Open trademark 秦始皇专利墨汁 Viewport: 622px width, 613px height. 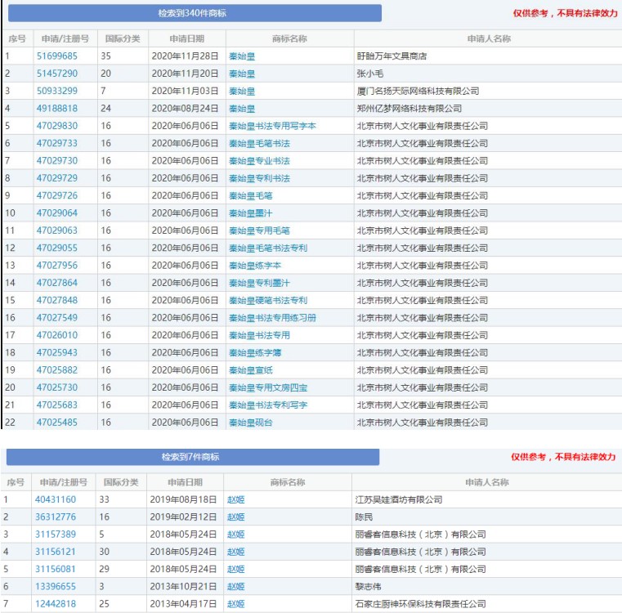pyautogui.click(x=259, y=284)
